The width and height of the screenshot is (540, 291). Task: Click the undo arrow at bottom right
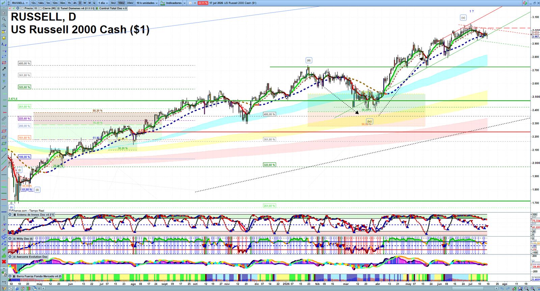coord(502,289)
